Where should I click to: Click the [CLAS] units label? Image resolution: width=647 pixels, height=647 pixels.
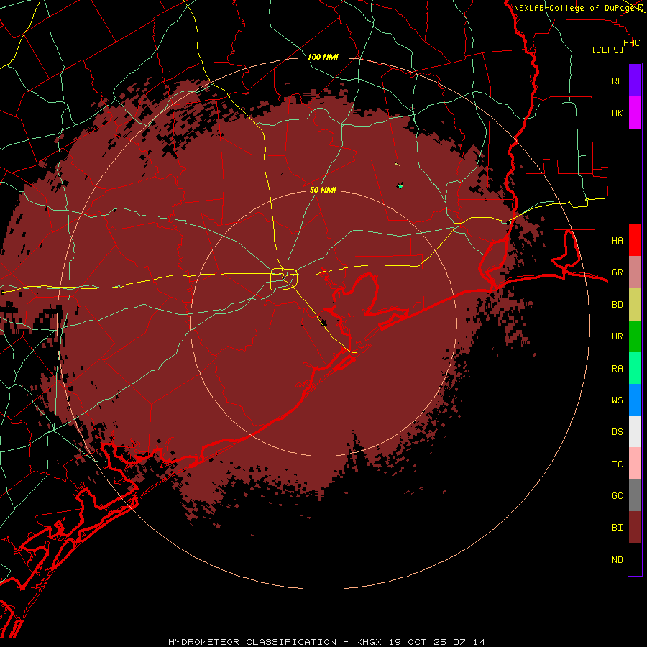[607, 50]
